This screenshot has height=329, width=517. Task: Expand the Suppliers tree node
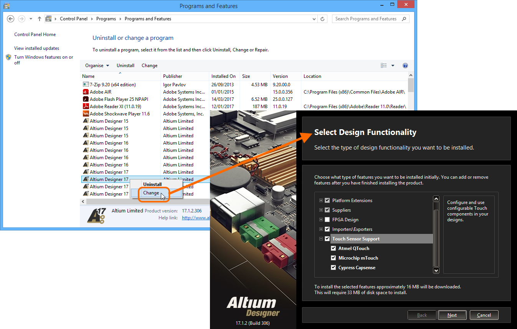[321, 210]
